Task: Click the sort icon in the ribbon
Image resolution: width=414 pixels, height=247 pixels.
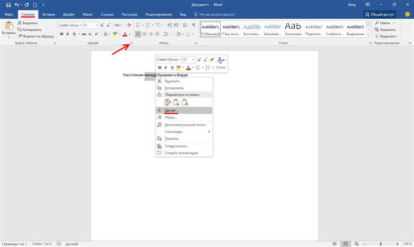Action: 185,25
